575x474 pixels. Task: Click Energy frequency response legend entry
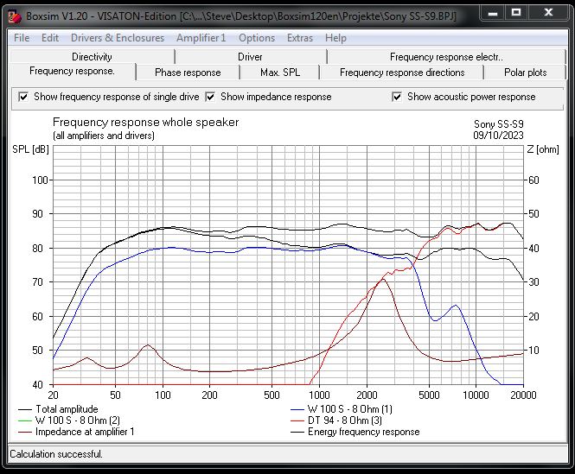(x=355, y=432)
